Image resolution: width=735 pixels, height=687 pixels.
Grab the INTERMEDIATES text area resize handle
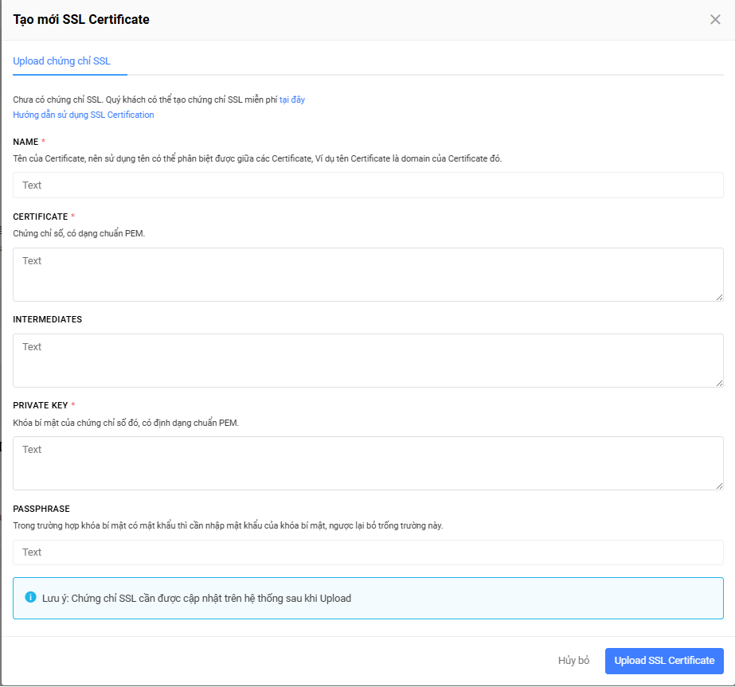tap(719, 383)
